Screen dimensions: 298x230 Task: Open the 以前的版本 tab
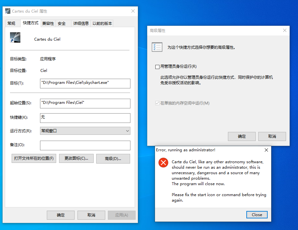pos(102,23)
